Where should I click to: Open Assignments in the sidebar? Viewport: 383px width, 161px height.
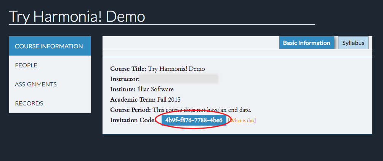click(x=36, y=84)
